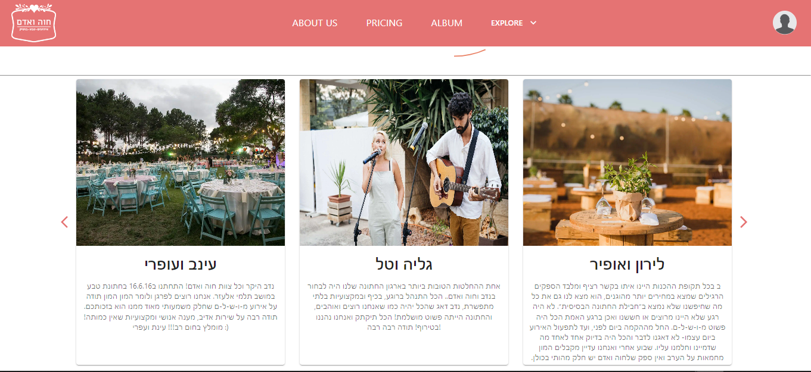Open the PRICING page
This screenshot has width=811, height=372.
pyautogui.click(x=384, y=23)
